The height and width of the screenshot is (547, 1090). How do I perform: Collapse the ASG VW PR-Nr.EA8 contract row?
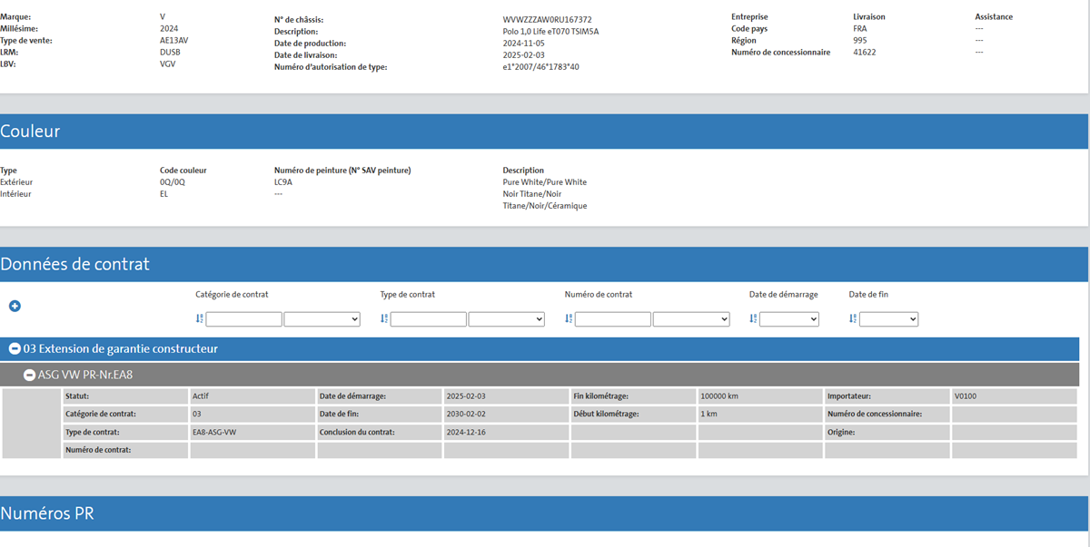point(30,375)
